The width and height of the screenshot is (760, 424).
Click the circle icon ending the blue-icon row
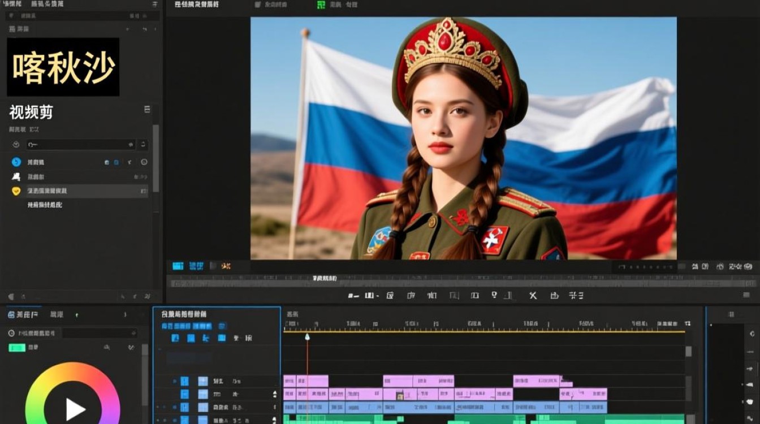coord(144,162)
